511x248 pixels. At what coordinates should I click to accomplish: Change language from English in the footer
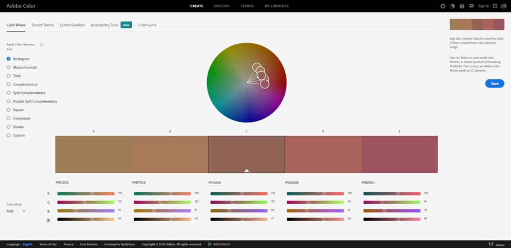coord(27,244)
